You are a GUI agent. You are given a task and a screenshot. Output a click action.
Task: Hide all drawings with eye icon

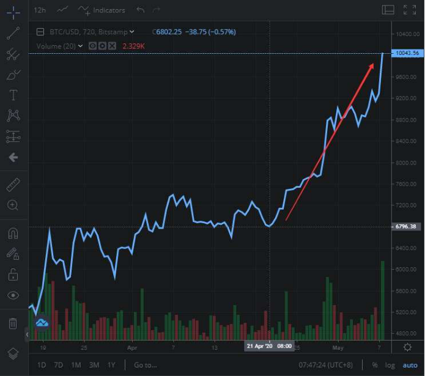13,295
